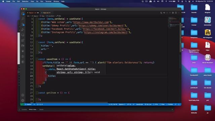Click Go Live in status bar
This screenshot has width=215, height=121.
(148, 105)
